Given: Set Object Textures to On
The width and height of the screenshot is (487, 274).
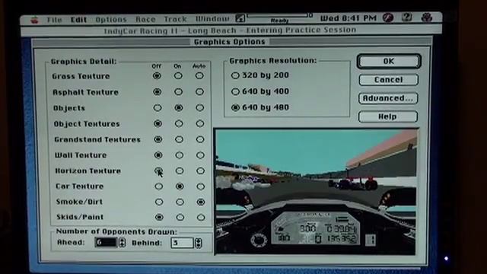Looking at the screenshot, I should tap(179, 123).
